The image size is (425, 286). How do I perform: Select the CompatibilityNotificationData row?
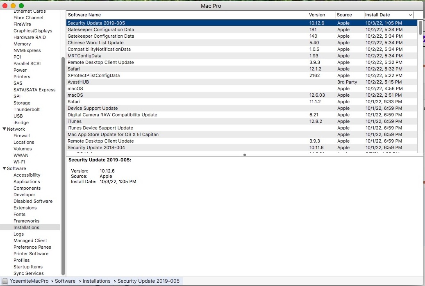pyautogui.click(x=242, y=49)
